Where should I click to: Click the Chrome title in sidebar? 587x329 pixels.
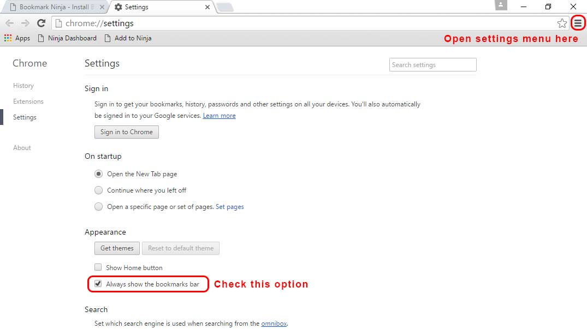coord(29,63)
